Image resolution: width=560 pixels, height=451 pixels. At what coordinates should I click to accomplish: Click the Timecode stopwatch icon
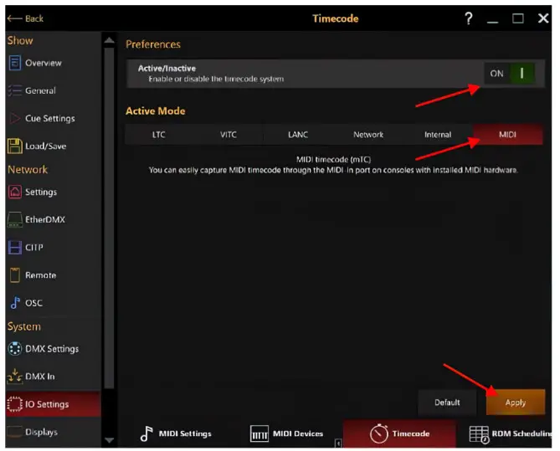(378, 434)
